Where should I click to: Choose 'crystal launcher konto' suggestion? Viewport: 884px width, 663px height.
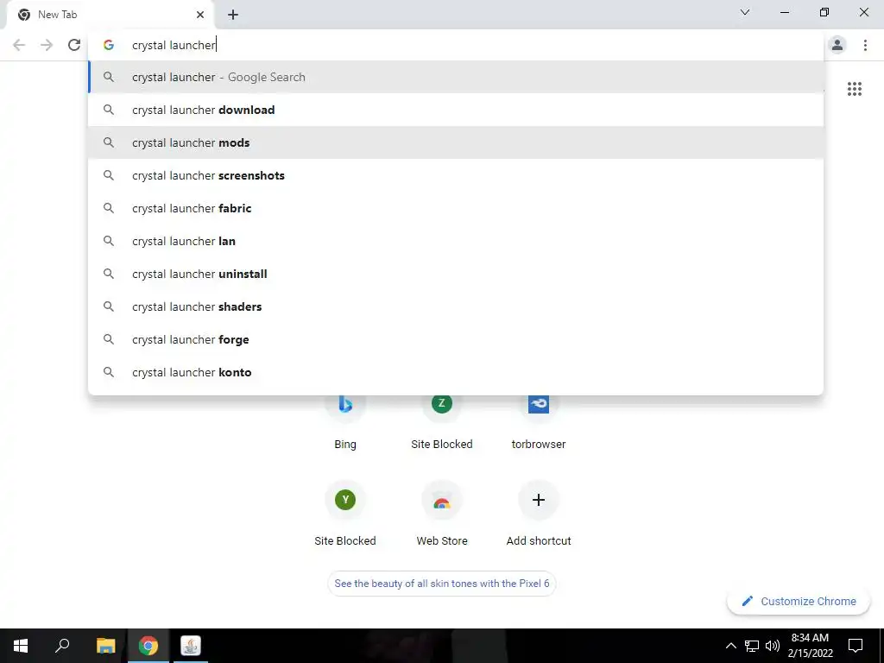[456, 372]
